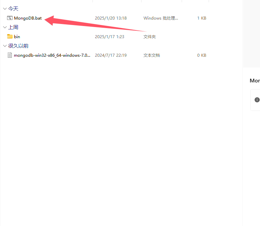Collapse the 很久以前 group chevron
Image resolution: width=260 pixels, height=226 pixels.
(x=4, y=46)
